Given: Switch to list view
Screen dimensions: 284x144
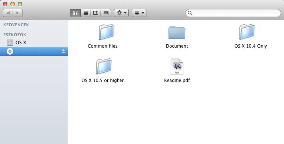Looking at the screenshot, I should tap(86, 13).
